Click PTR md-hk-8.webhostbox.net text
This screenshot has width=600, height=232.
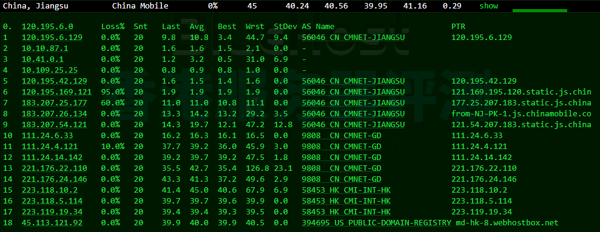click(505, 223)
